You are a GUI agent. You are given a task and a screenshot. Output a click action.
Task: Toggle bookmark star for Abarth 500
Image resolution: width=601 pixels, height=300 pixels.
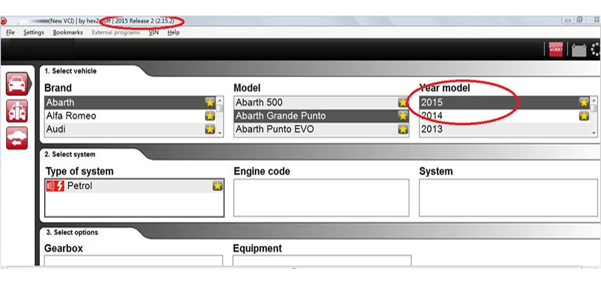tap(403, 102)
